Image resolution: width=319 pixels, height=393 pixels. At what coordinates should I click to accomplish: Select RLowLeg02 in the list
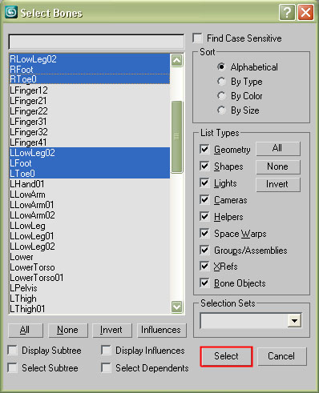(90, 59)
